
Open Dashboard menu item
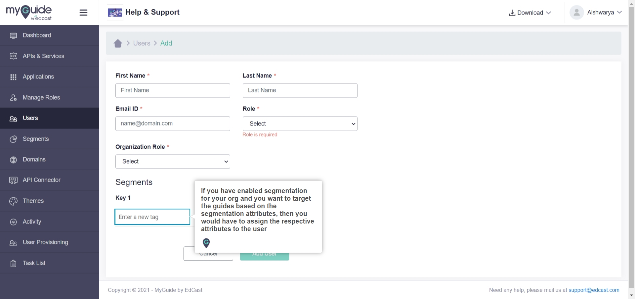[50, 35]
